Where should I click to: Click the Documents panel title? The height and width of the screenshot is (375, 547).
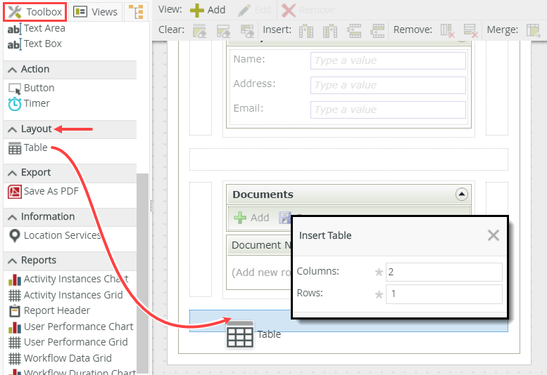pyautogui.click(x=263, y=195)
